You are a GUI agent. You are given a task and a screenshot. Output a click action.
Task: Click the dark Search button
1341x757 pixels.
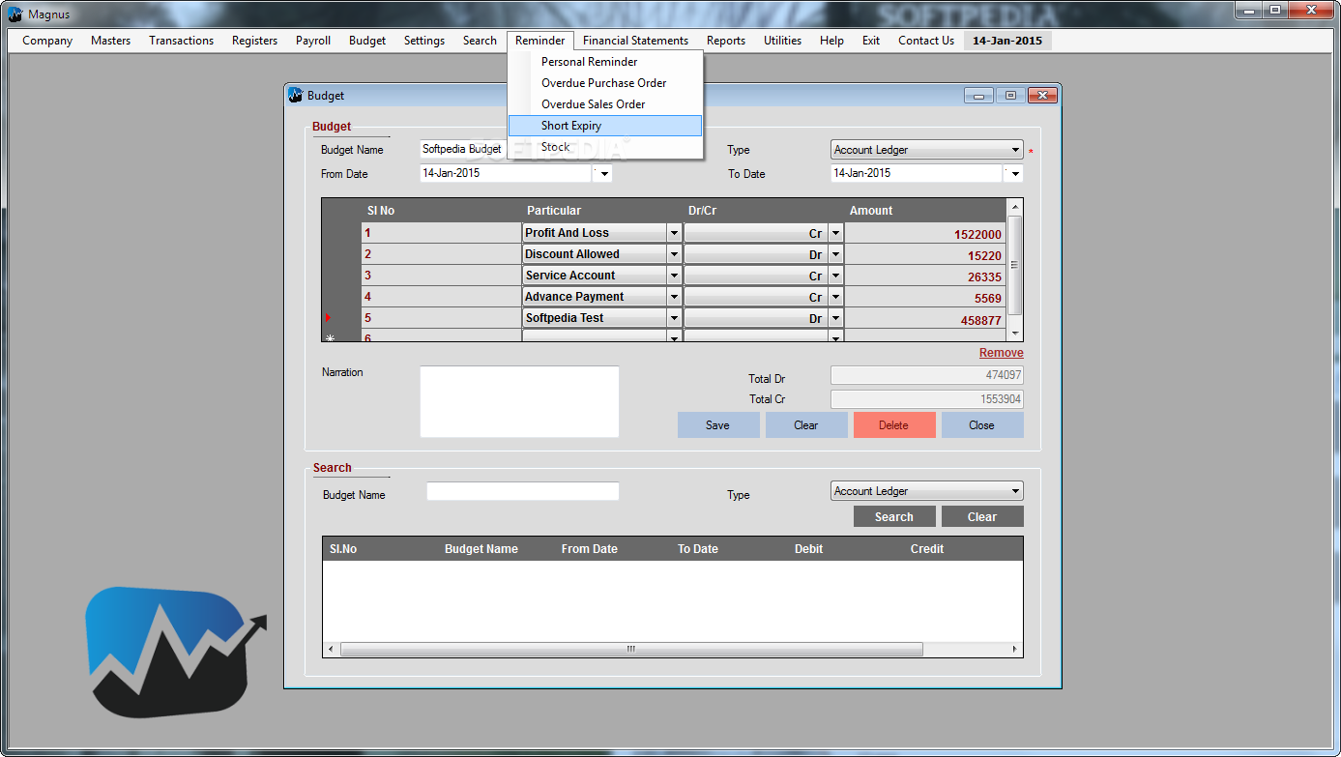894,517
